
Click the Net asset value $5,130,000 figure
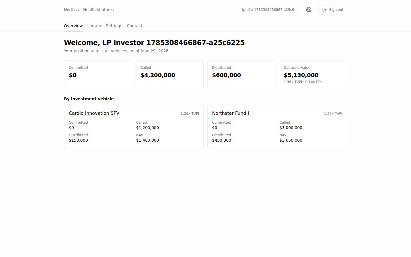[301, 75]
